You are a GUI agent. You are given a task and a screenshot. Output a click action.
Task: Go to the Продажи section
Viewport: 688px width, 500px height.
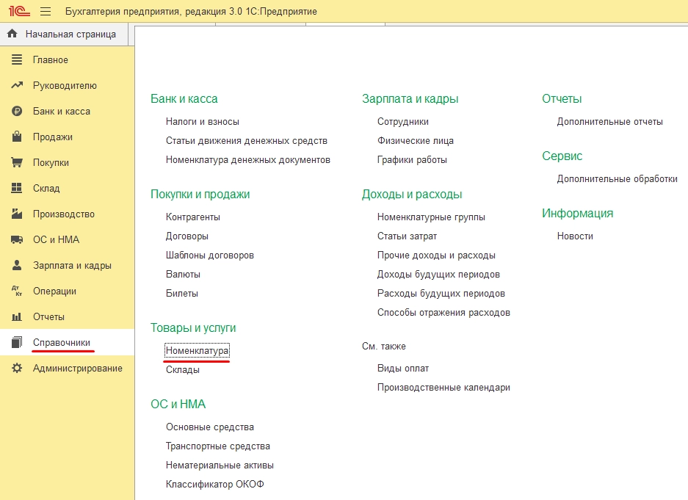53,137
